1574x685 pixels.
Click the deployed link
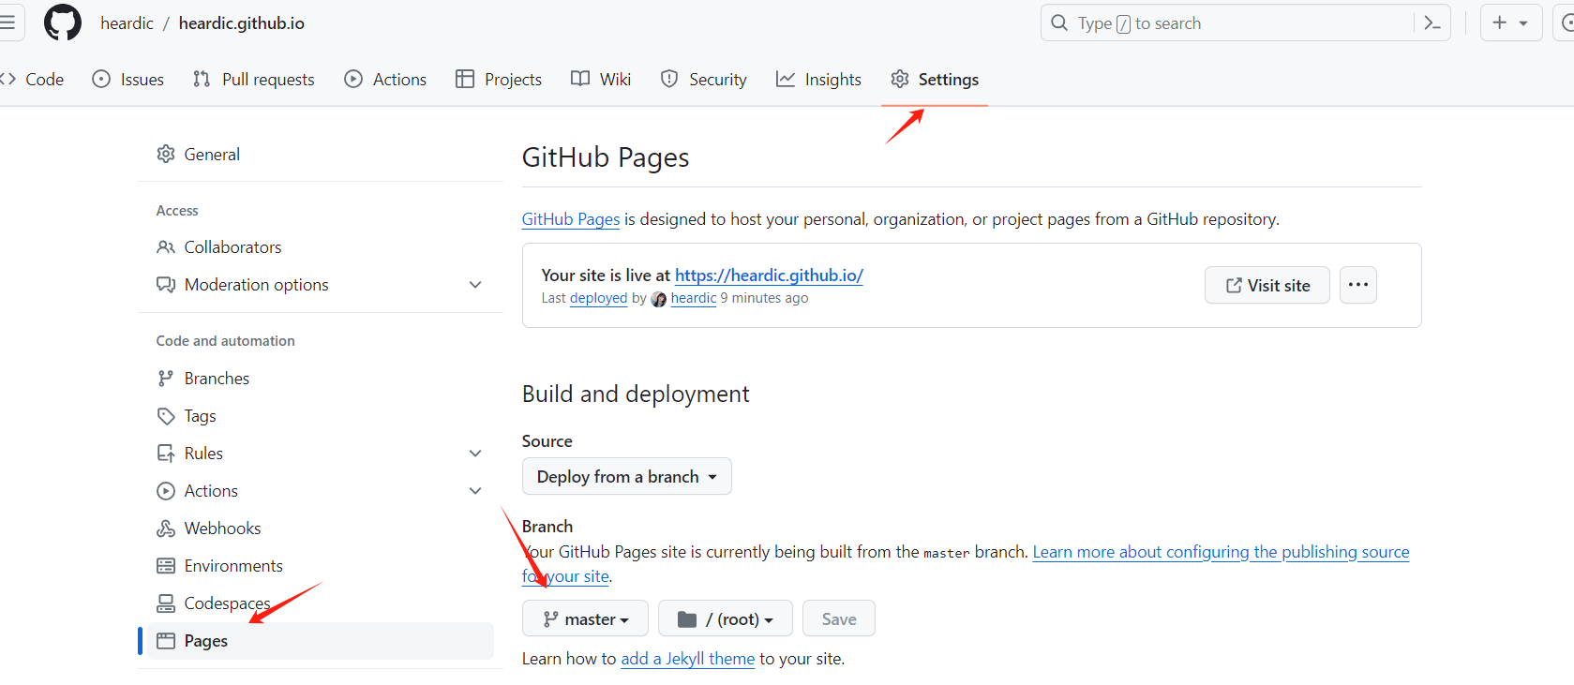coord(598,298)
